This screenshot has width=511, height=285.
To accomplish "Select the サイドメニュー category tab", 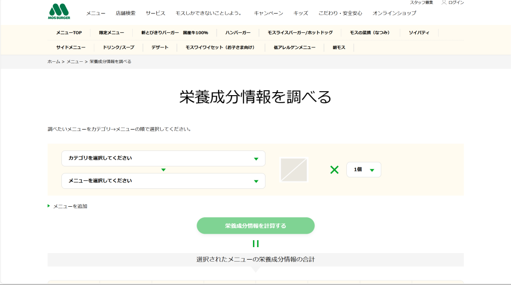I will pyautogui.click(x=70, y=47).
